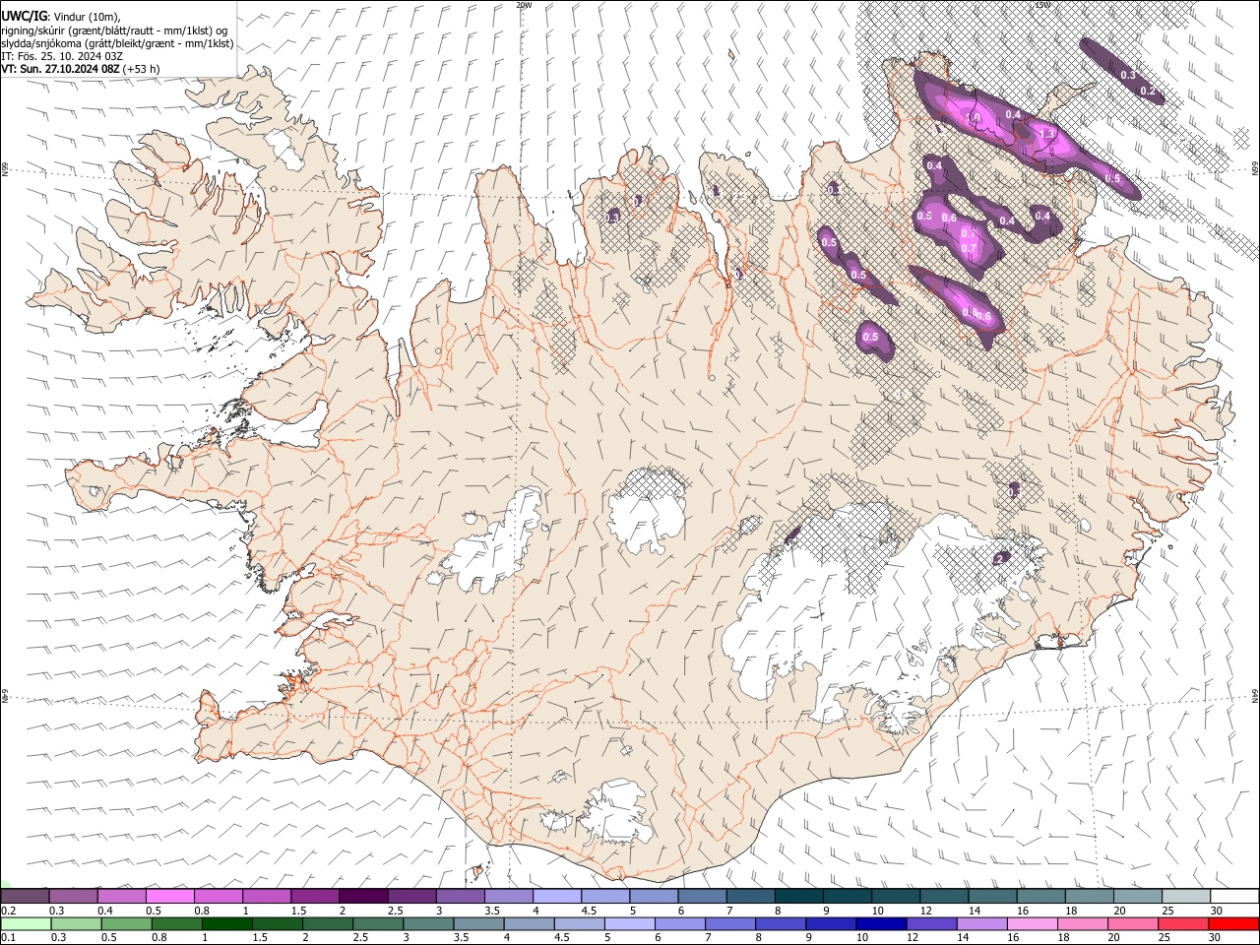Click the rain legend label "1.5"
This screenshot has height=945, width=1260.
[260, 938]
